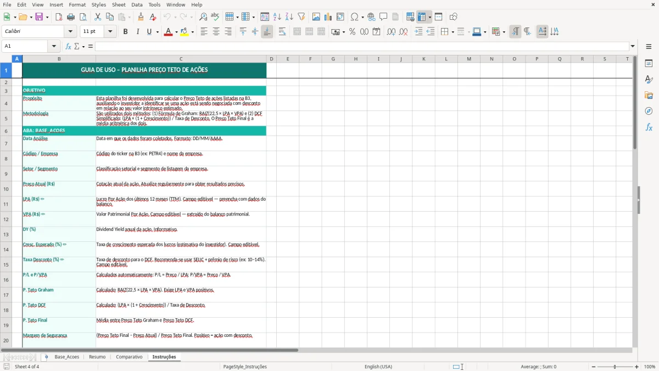Open the File menu
The image size is (659, 371).
[7, 4]
